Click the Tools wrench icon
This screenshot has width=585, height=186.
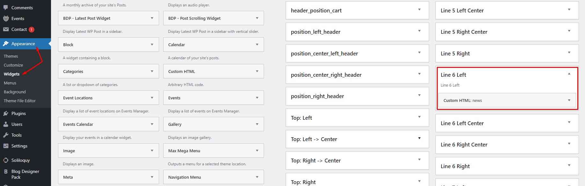point(6,135)
